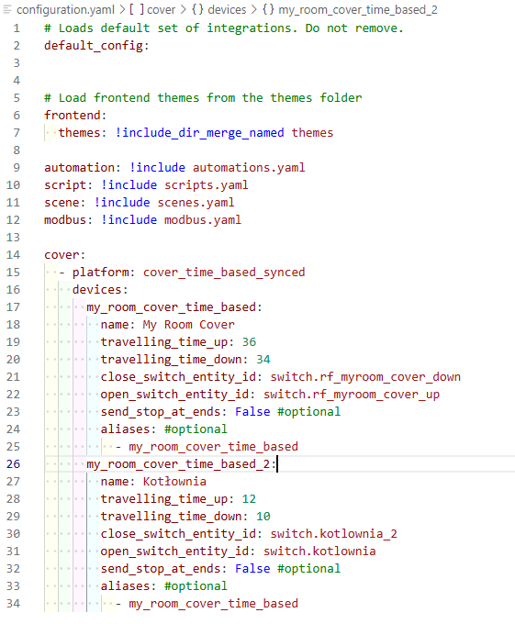The width and height of the screenshot is (515, 624).
Task: Click the braces icon before my_room_cover_time_based_2 breadcrumb
Action: (268, 9)
